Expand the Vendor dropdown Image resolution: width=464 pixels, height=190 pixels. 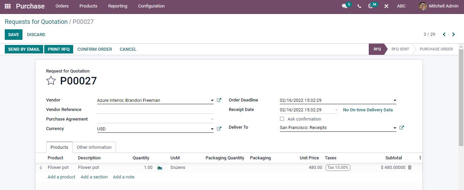(x=212, y=100)
